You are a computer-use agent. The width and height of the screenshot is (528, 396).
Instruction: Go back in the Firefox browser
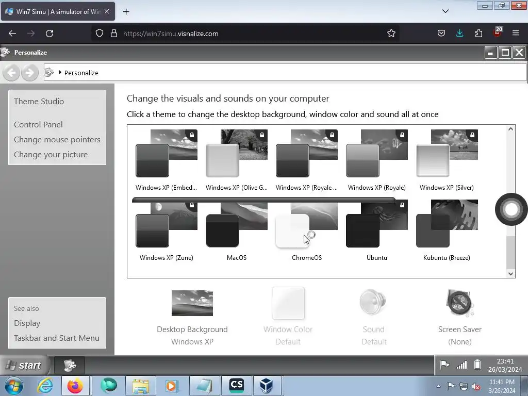(12, 34)
